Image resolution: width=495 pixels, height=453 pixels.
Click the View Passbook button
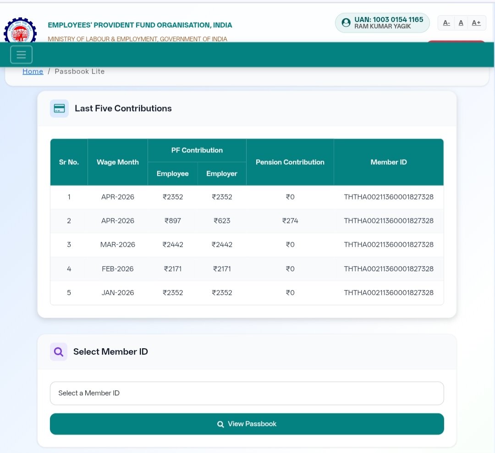[x=247, y=424]
